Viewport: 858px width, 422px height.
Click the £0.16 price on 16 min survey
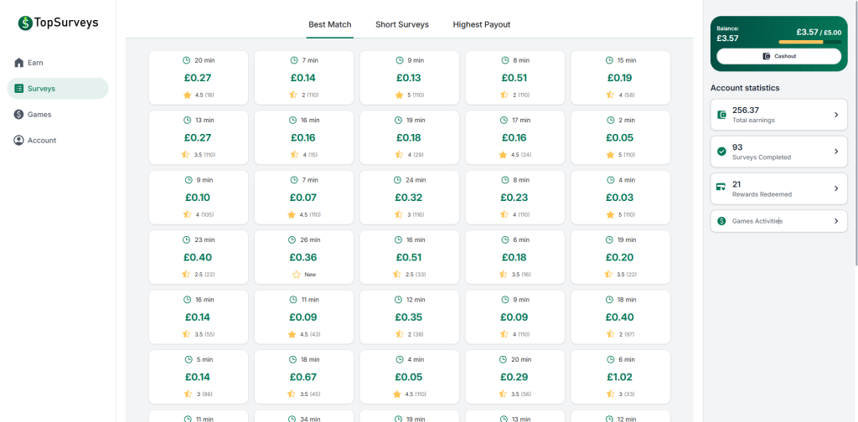pos(303,138)
